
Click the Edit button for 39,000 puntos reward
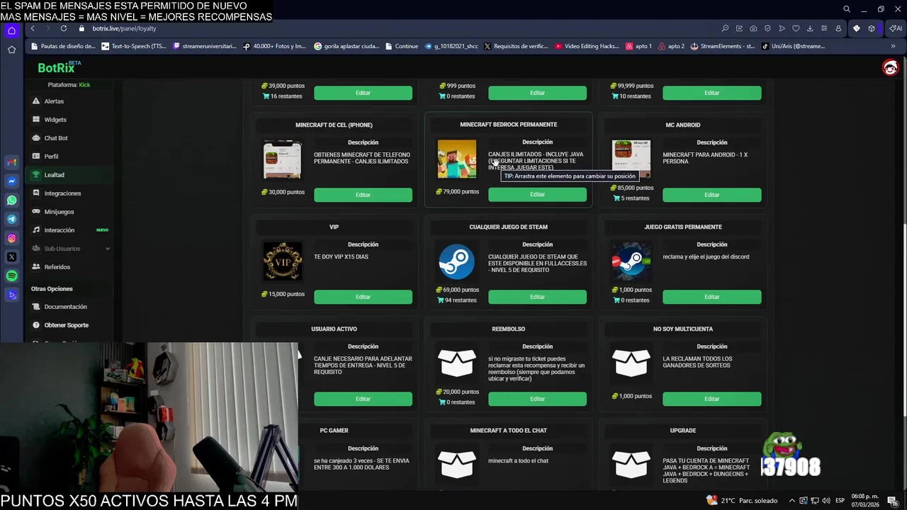363,93
